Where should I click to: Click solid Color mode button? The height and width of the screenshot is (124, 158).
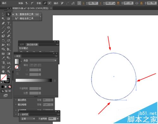click(x=3, y=87)
